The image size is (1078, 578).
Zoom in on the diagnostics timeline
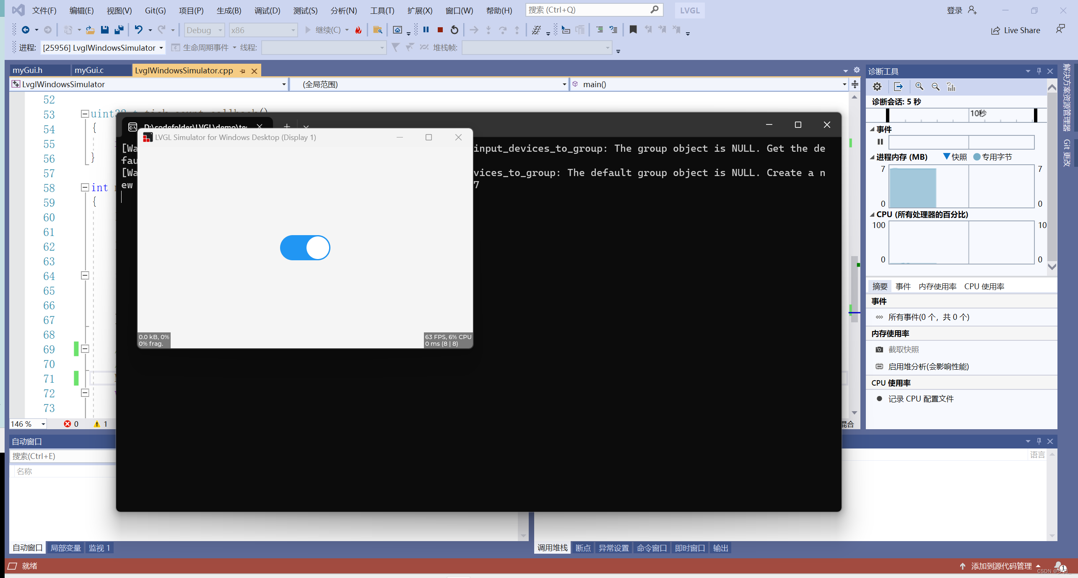[x=919, y=87]
